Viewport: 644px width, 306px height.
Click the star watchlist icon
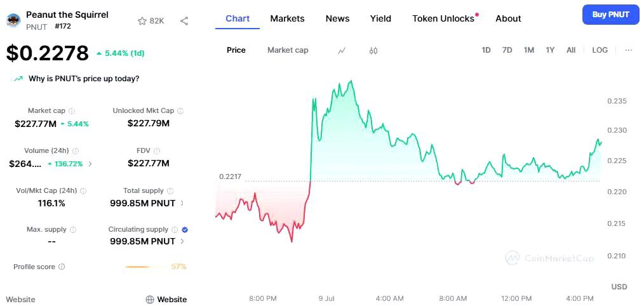pos(142,21)
